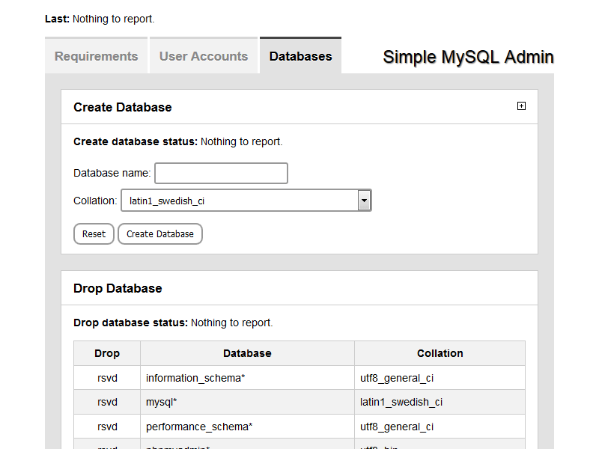Click rsvd in the information_schema row

point(107,378)
